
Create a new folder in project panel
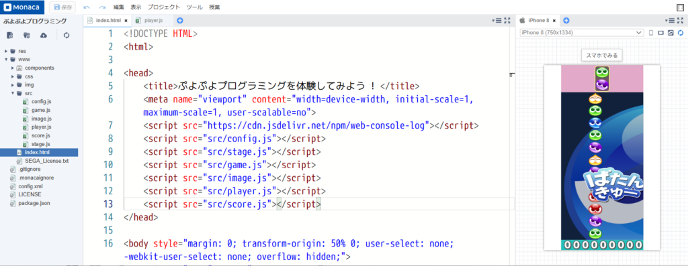[x=27, y=36]
